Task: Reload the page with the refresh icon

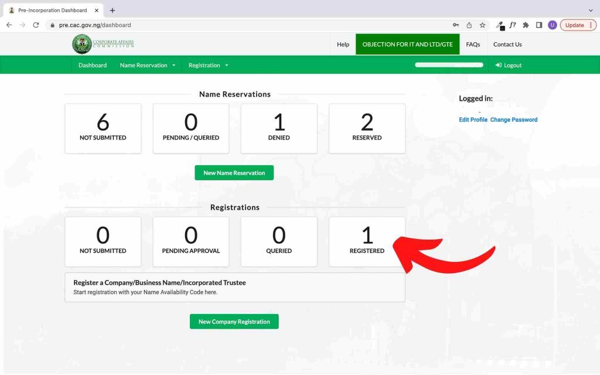Action: pyautogui.click(x=36, y=25)
